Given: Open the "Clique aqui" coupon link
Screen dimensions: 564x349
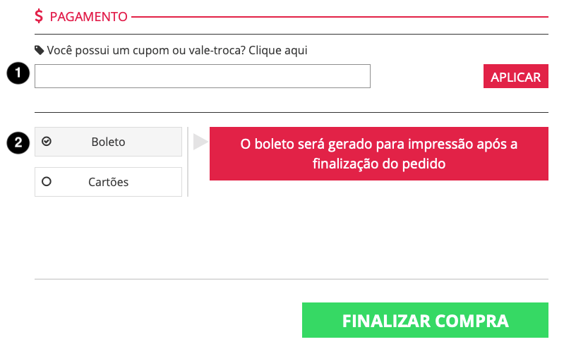Looking at the screenshot, I should pyautogui.click(x=277, y=50).
